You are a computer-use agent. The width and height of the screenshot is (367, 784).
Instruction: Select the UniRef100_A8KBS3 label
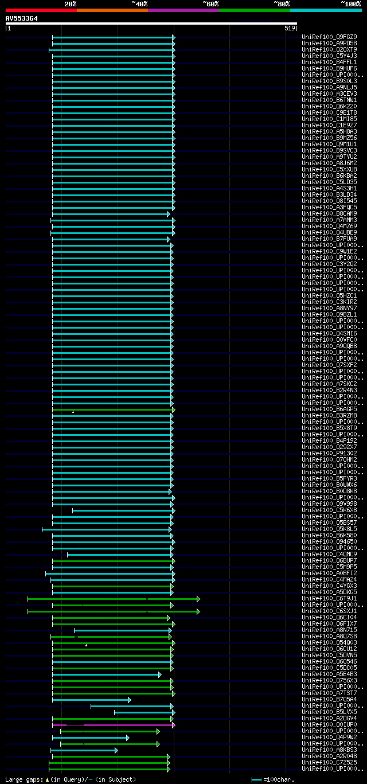point(329,750)
